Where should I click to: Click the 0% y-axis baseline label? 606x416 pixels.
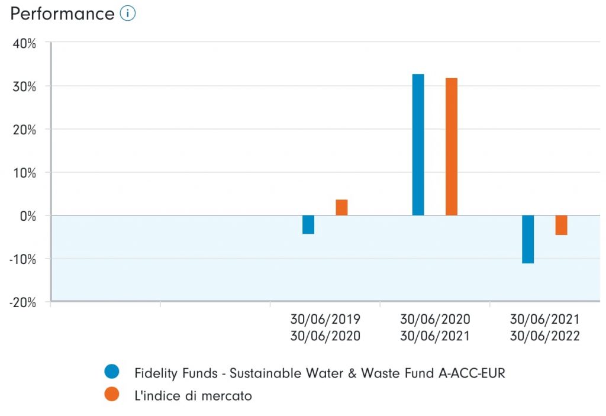tap(27, 215)
